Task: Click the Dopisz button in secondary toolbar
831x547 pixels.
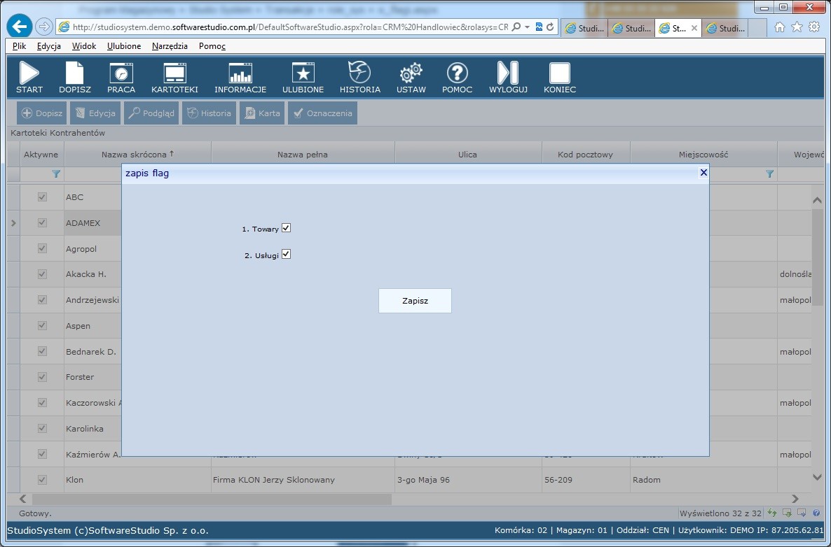Action: point(41,113)
